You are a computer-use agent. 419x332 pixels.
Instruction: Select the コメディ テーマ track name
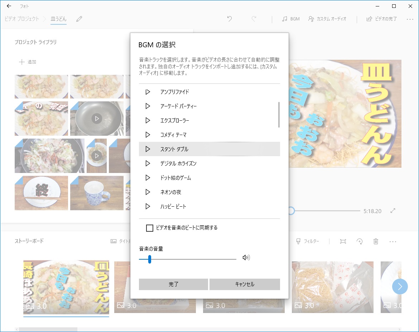coord(173,135)
